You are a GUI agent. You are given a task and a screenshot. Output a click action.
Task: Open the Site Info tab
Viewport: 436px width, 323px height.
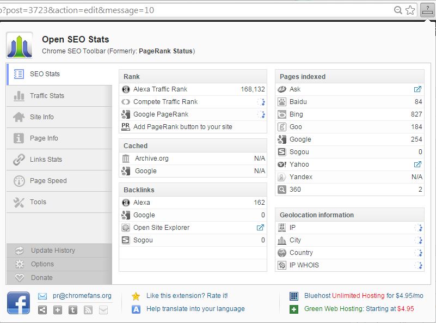tap(59, 117)
